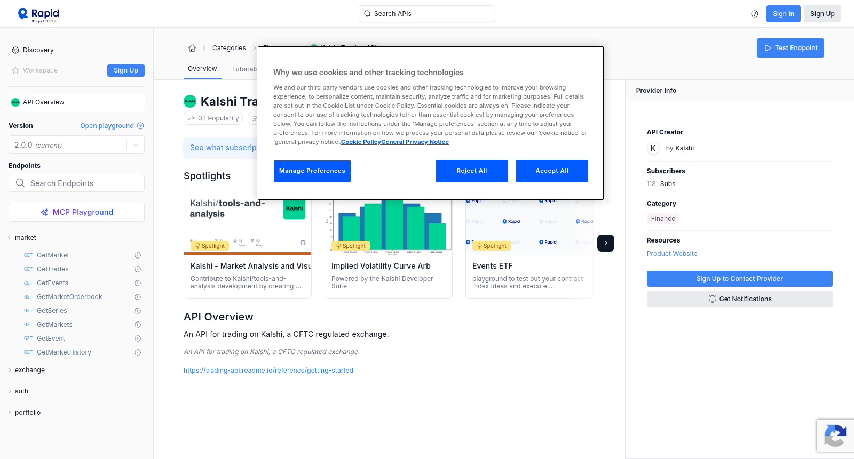
Task: Open the MCP Playground
Action: coord(76,212)
